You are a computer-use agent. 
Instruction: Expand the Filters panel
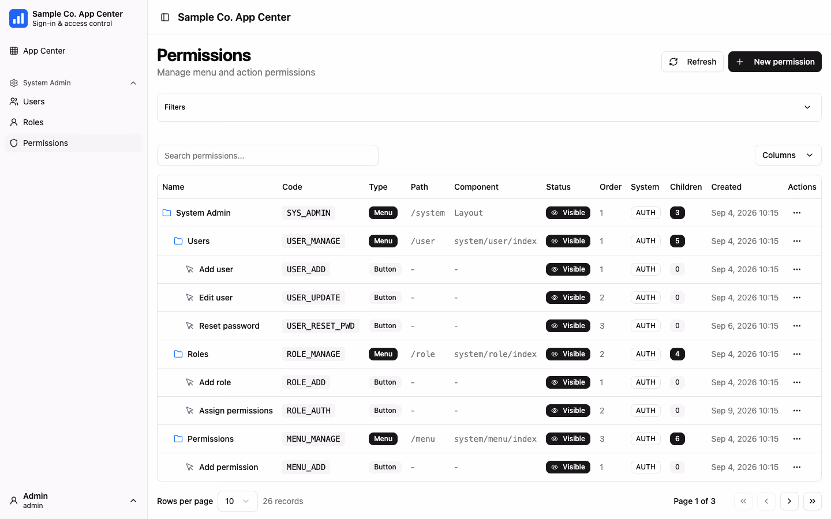click(x=489, y=107)
